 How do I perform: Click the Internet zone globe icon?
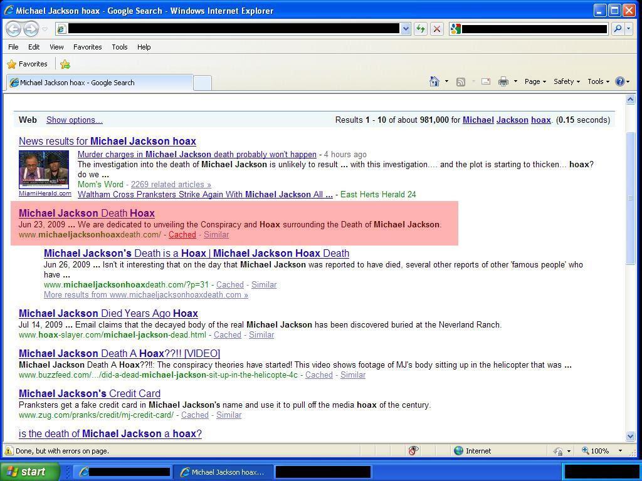pos(459,451)
